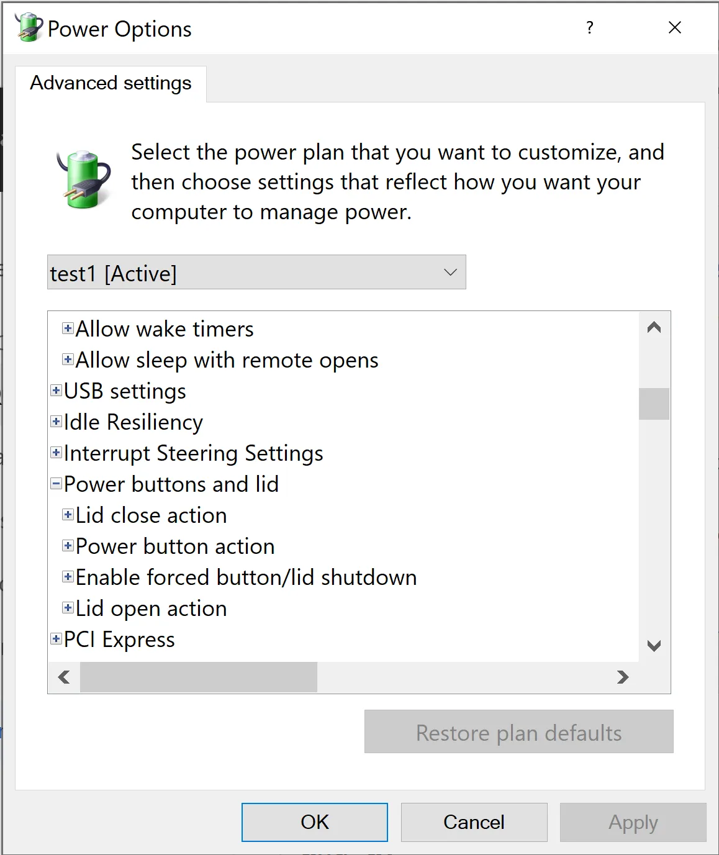The width and height of the screenshot is (719, 855).
Task: Confirm changes with the OK button
Action: (x=314, y=821)
